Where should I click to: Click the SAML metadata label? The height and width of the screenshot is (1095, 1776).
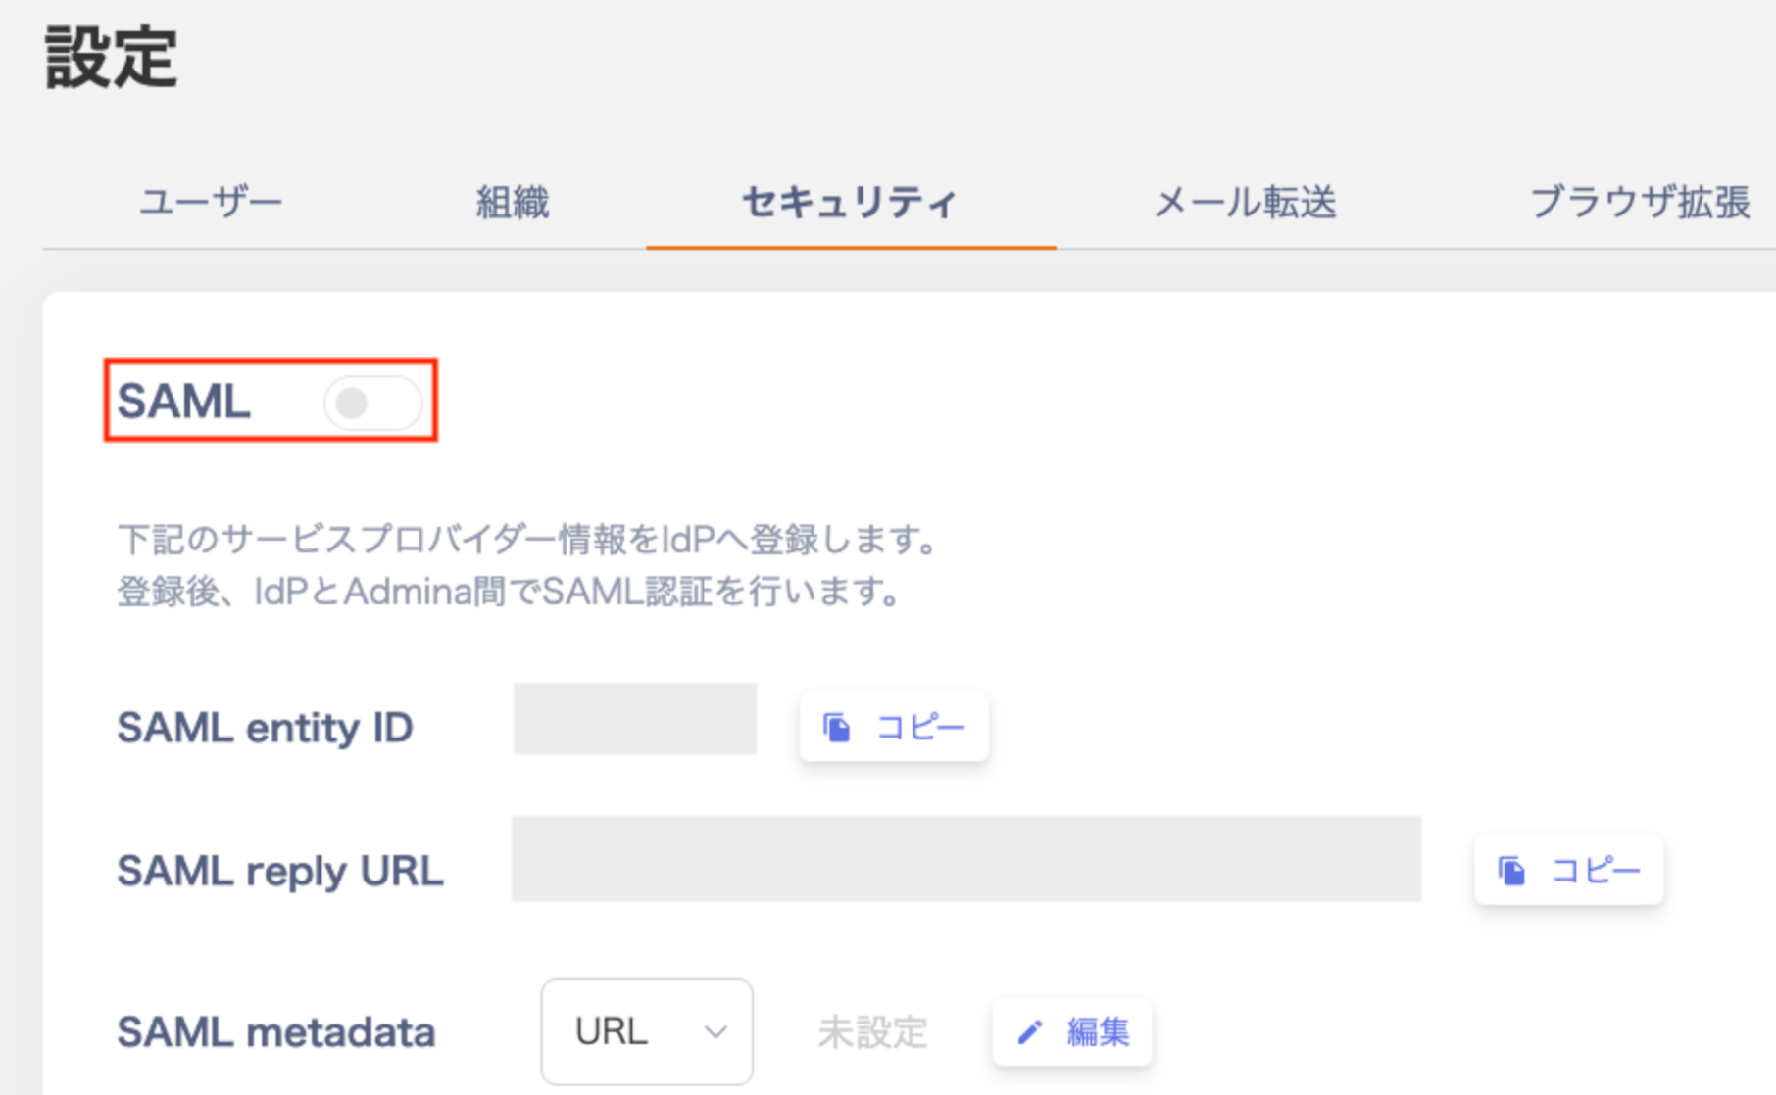pyautogui.click(x=276, y=1032)
